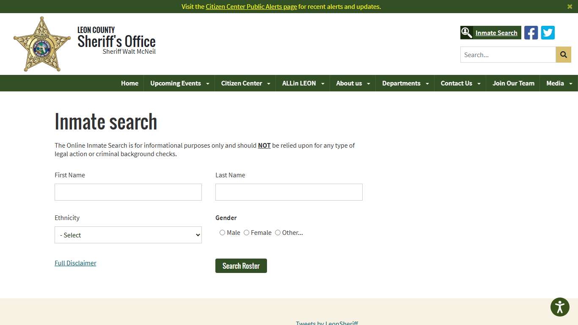The image size is (578, 325).
Task: Open Twitter page via the Twitter icon
Action: click(x=548, y=32)
